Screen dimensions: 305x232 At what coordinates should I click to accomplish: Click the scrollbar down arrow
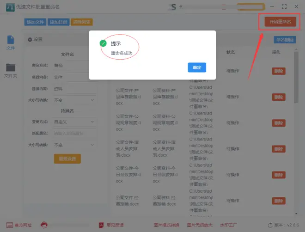click(296, 214)
